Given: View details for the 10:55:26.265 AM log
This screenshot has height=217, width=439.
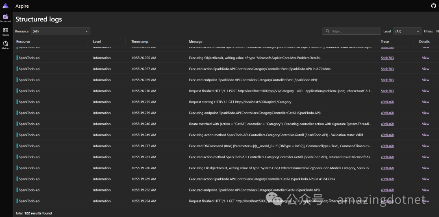Looking at the screenshot, I should [426, 58].
